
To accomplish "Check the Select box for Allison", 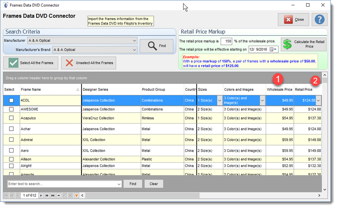I will pos(12,159).
